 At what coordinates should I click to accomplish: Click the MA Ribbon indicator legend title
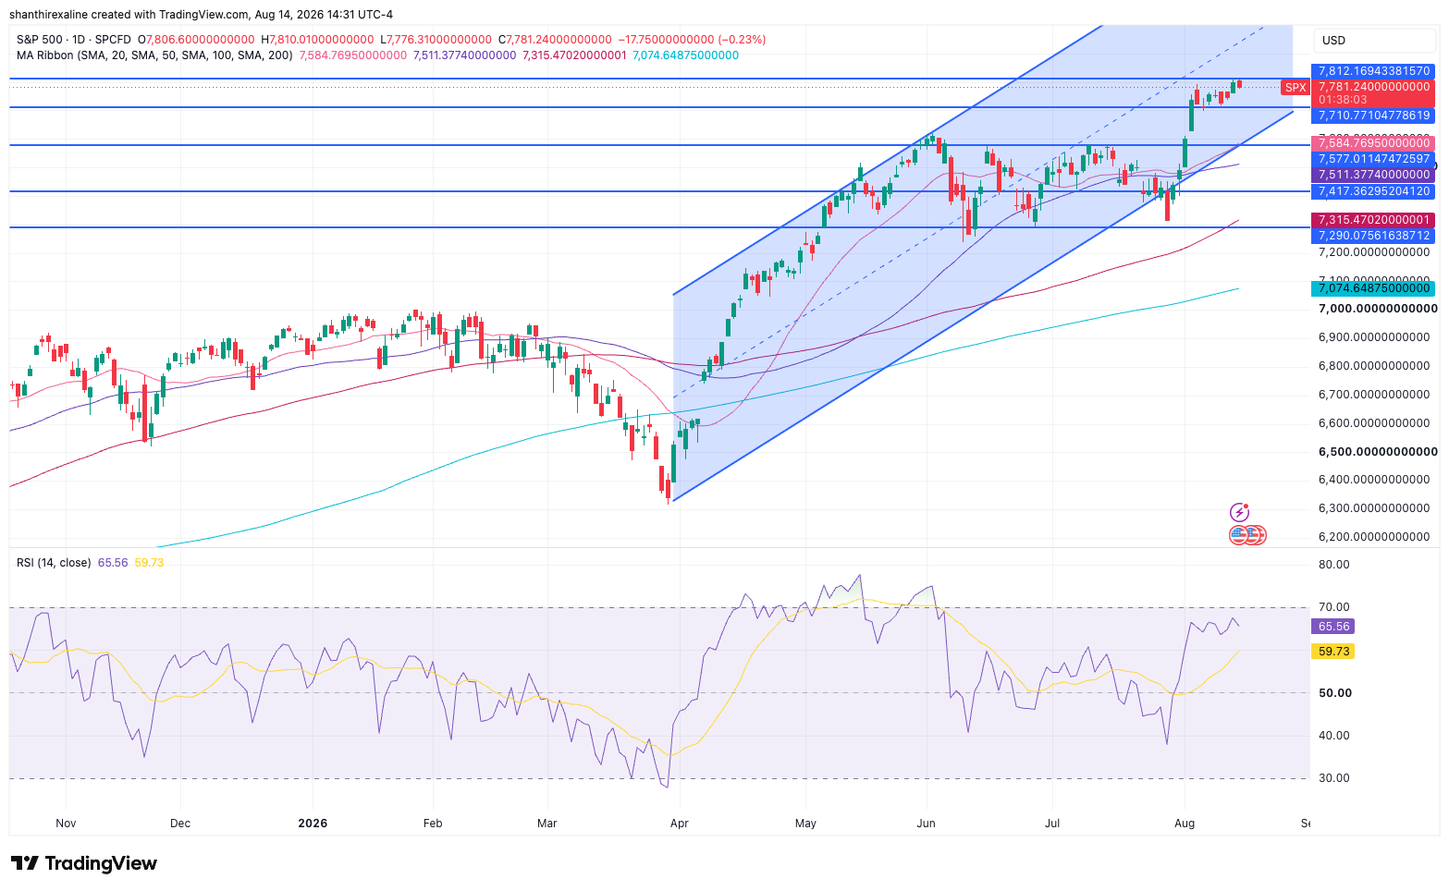tap(154, 55)
